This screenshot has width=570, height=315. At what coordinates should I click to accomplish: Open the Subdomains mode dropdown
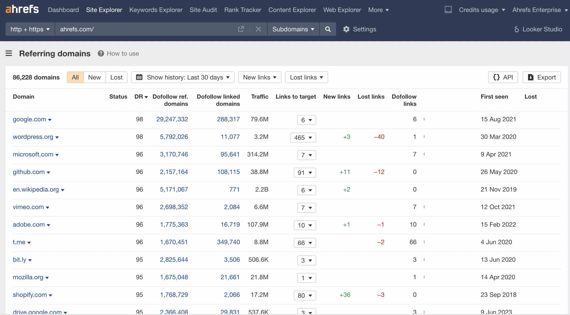(x=293, y=29)
